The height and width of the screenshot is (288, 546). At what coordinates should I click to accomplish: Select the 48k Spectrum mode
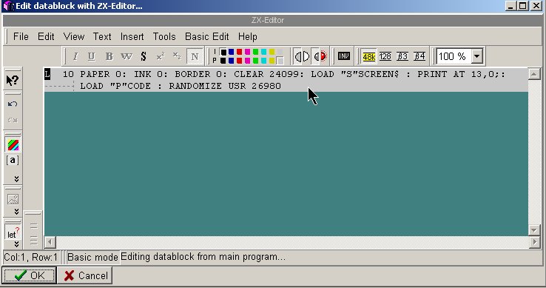click(368, 56)
